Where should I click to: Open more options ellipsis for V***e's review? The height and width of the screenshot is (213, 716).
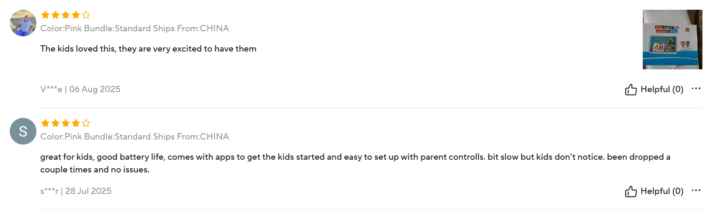[x=696, y=88]
